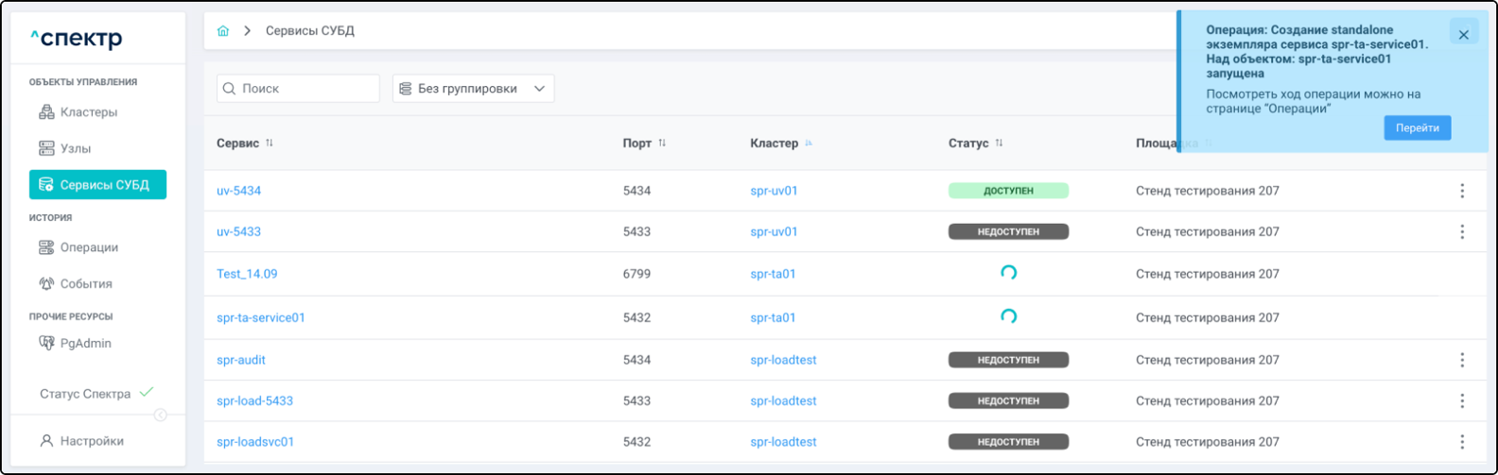This screenshot has height=475, width=1498.
Task: Open the Узлы sidebar section
Action: (75, 148)
